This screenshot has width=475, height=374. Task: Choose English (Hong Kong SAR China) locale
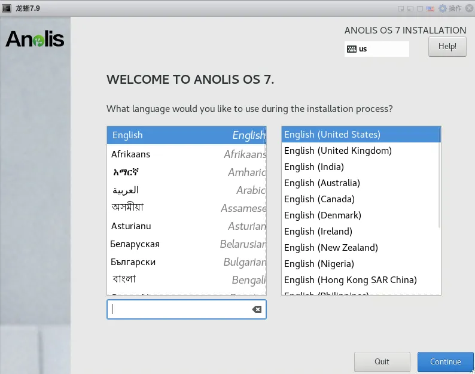360,279
